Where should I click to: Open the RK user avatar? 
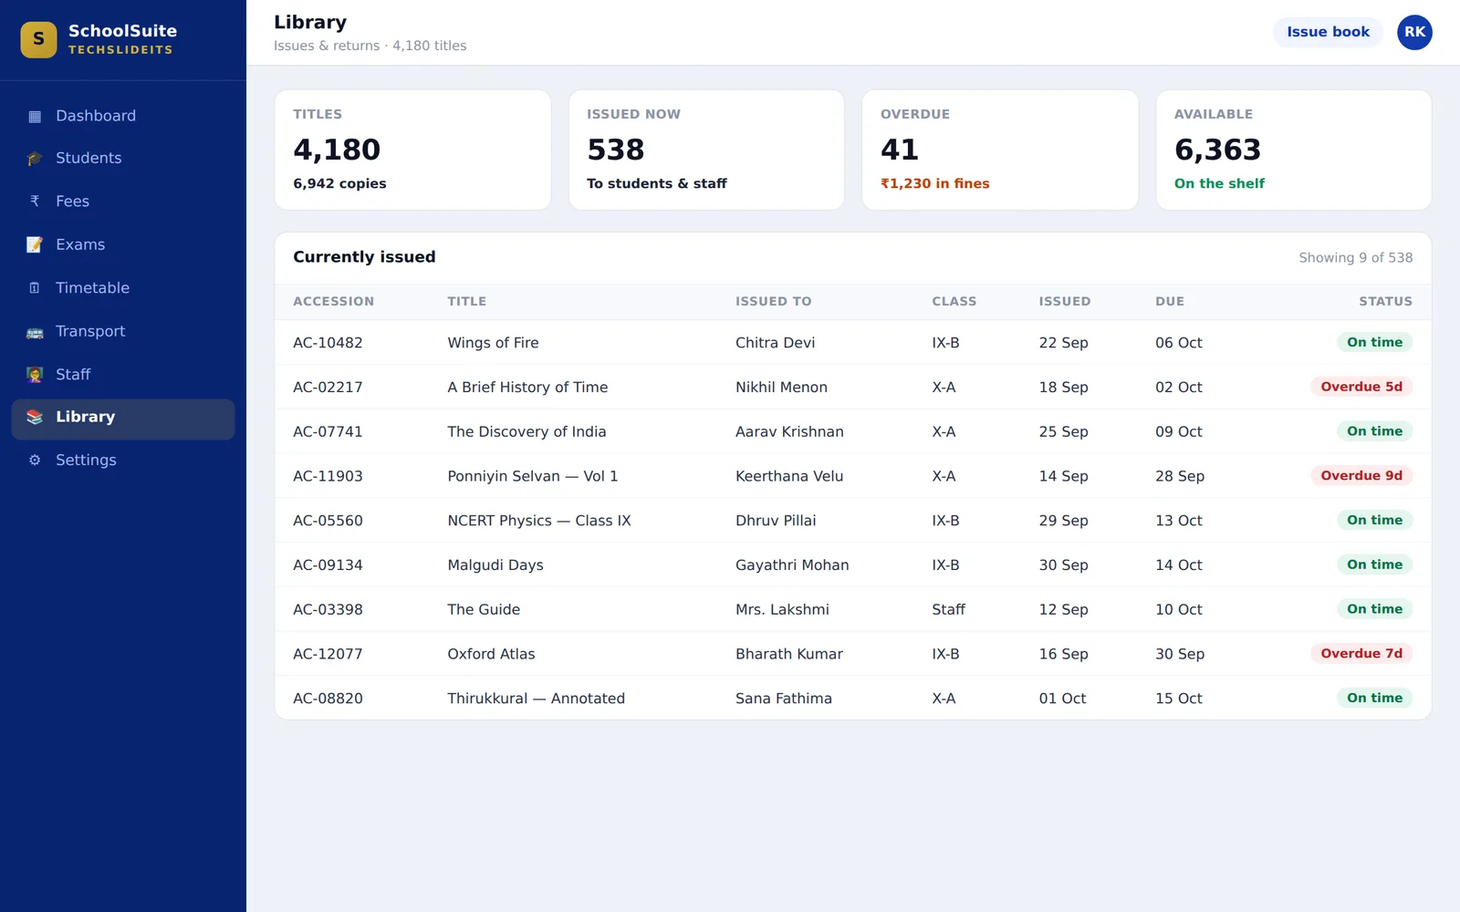tap(1414, 32)
